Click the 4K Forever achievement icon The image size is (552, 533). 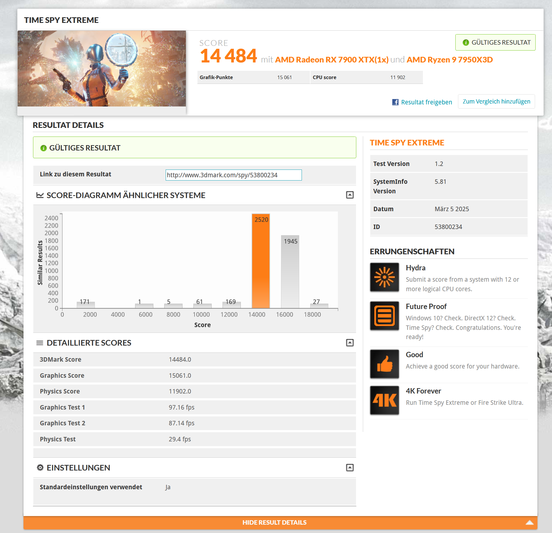[x=384, y=400]
